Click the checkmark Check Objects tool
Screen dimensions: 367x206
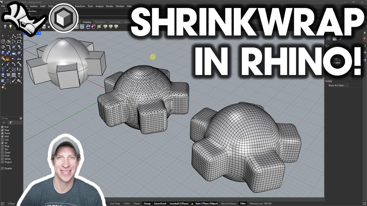pyautogui.click(x=14, y=81)
